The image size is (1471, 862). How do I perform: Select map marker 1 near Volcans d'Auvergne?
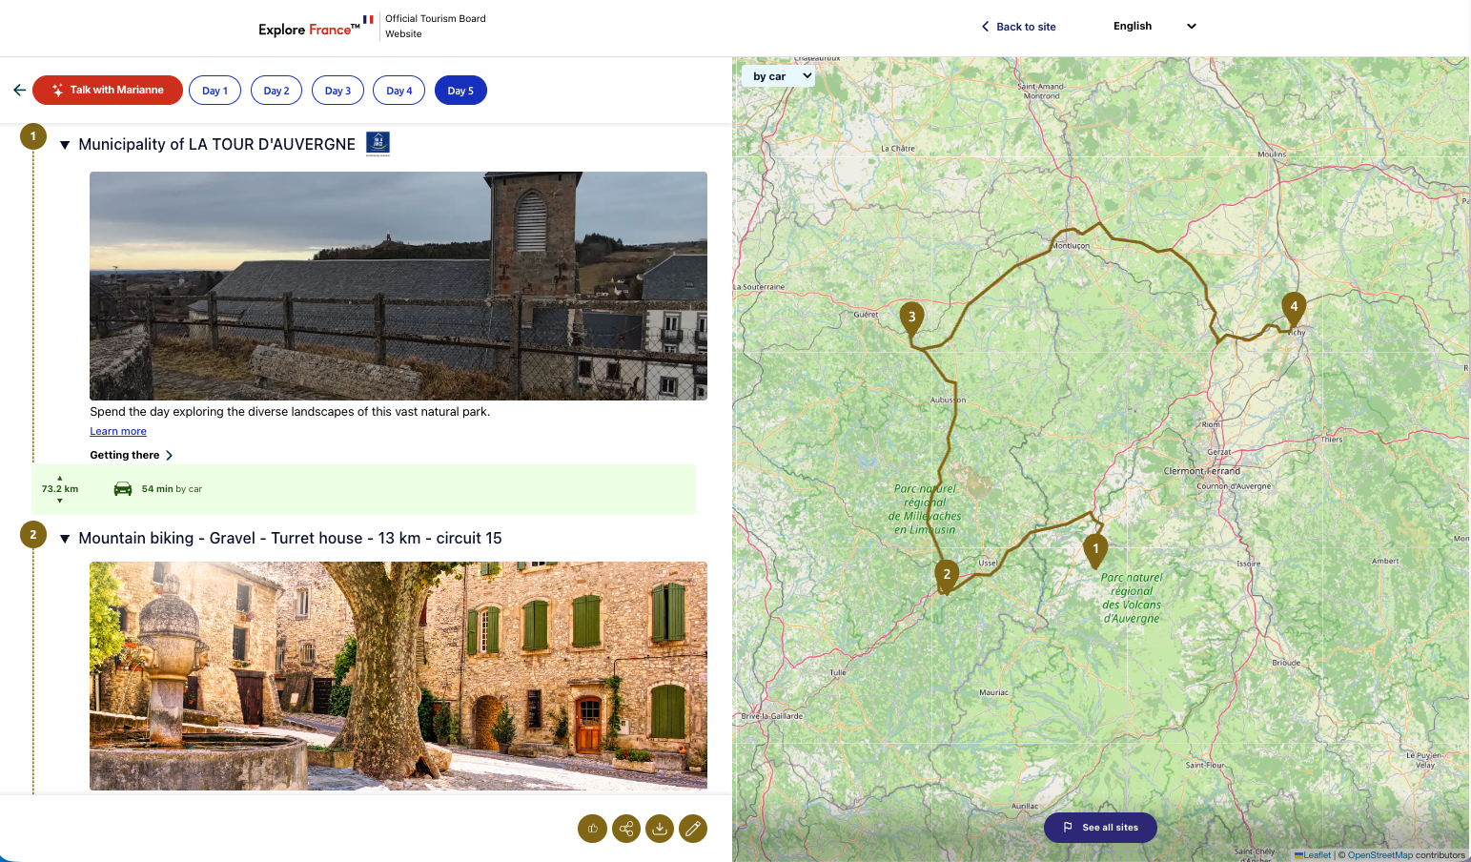(1095, 550)
